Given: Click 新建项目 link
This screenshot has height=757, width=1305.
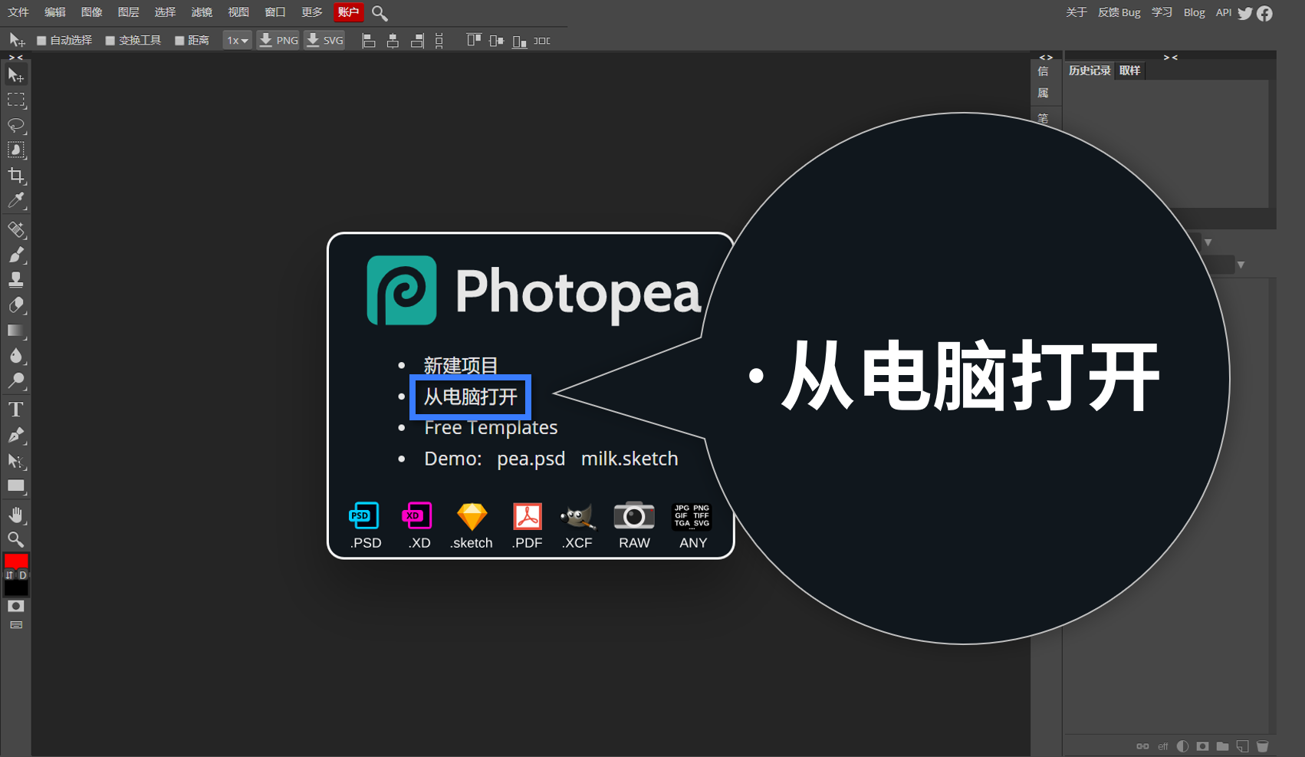Looking at the screenshot, I should pos(461,366).
